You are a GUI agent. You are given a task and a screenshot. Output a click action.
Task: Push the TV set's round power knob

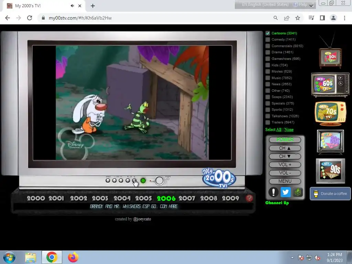[x=159, y=180]
